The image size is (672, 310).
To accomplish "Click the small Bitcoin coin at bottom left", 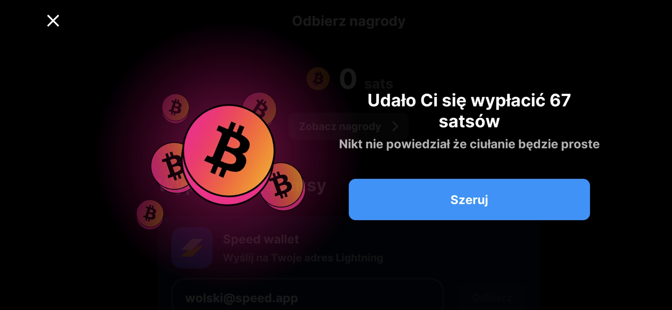I will [150, 214].
